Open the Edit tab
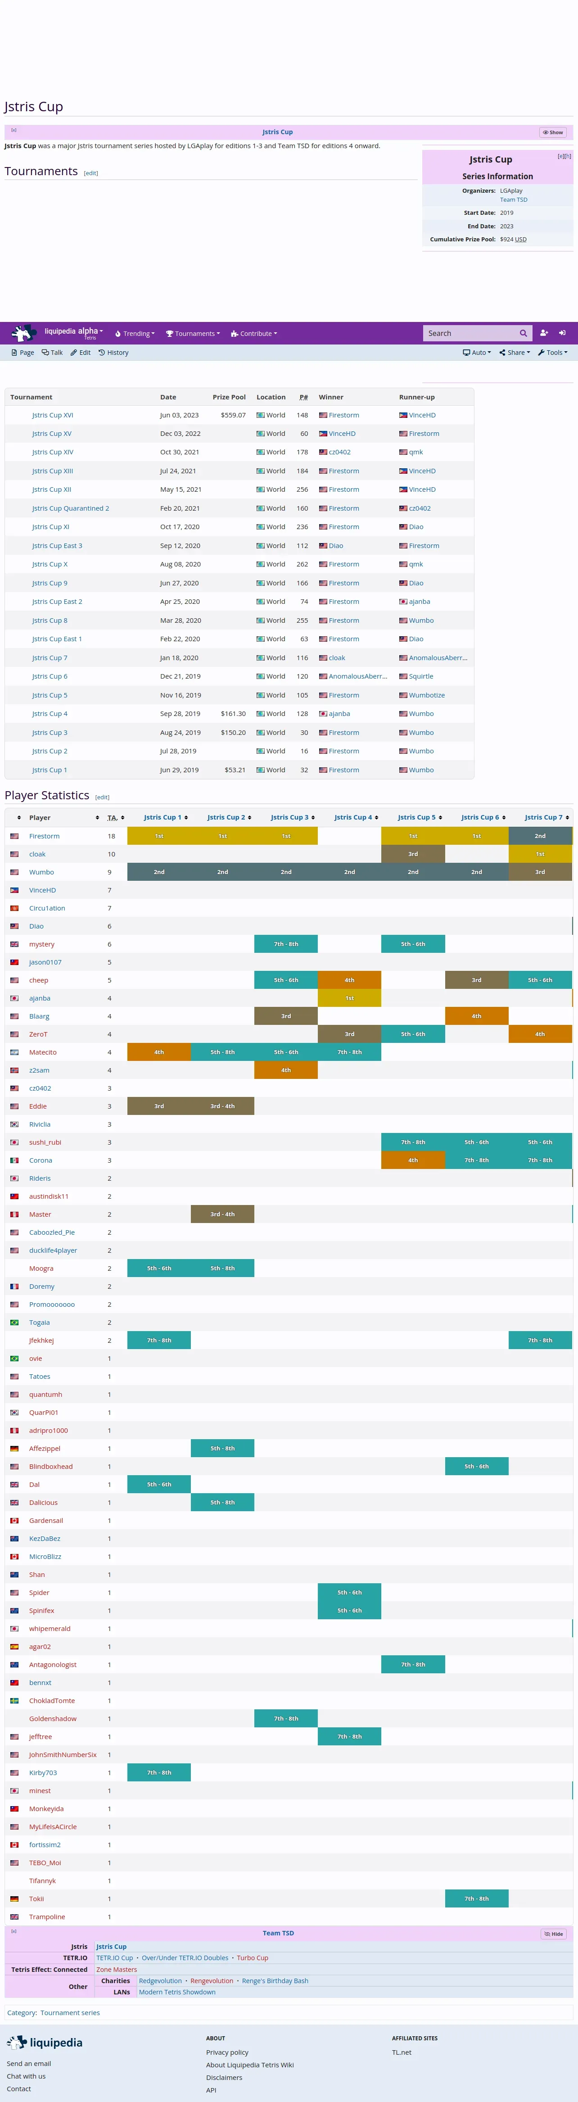The width and height of the screenshot is (578, 2102). [x=80, y=353]
